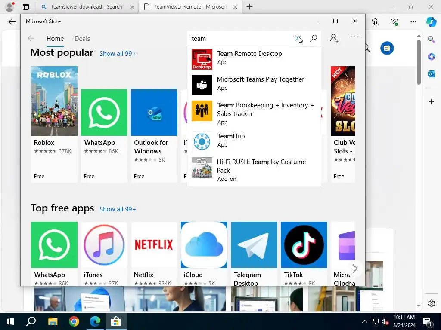Switch to teamviewer download Search browser tab

[x=87, y=7]
